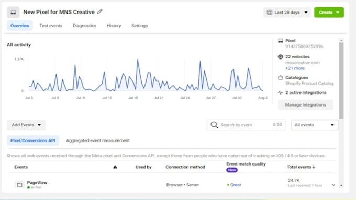Click the Catalogues label
This screenshot has height=200, width=356.
[297, 78]
